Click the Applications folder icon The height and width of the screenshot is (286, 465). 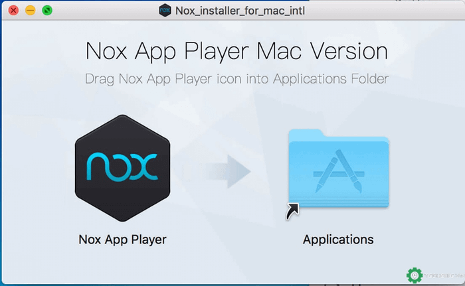coord(338,173)
